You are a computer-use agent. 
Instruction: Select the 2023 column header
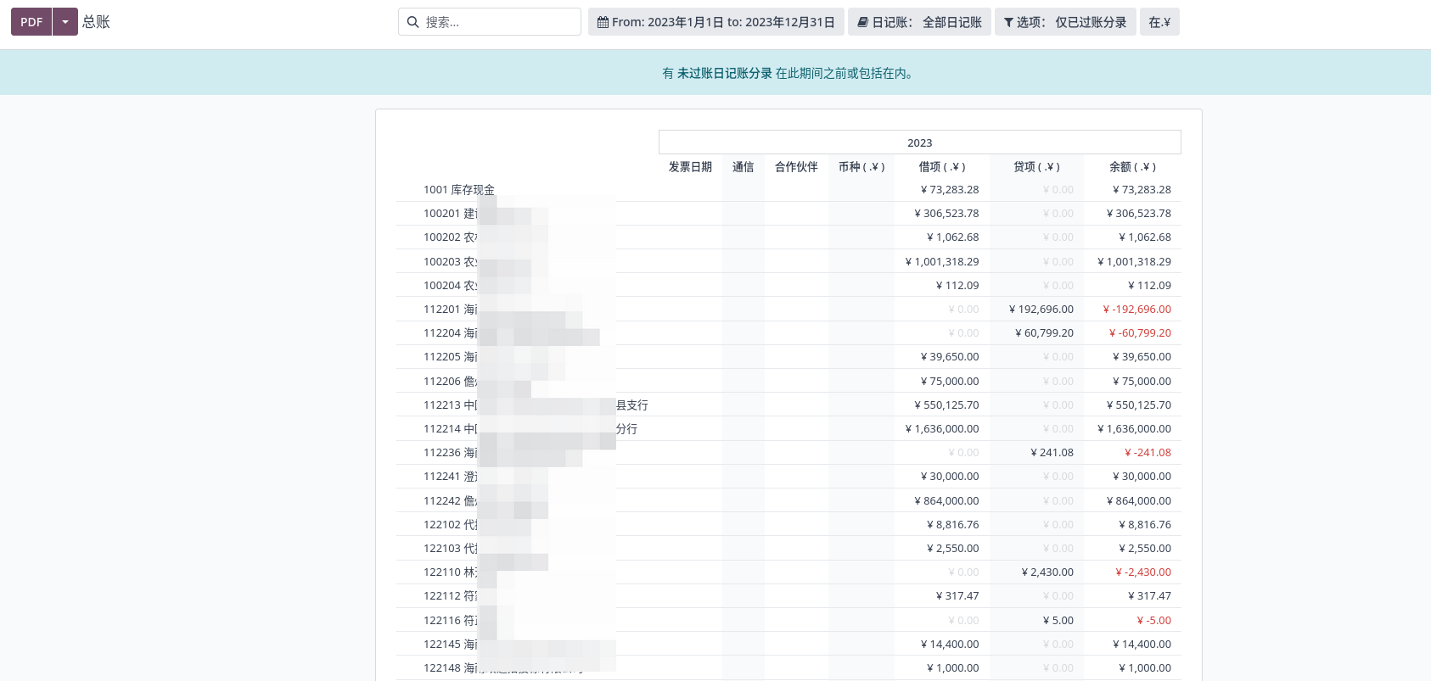click(919, 142)
